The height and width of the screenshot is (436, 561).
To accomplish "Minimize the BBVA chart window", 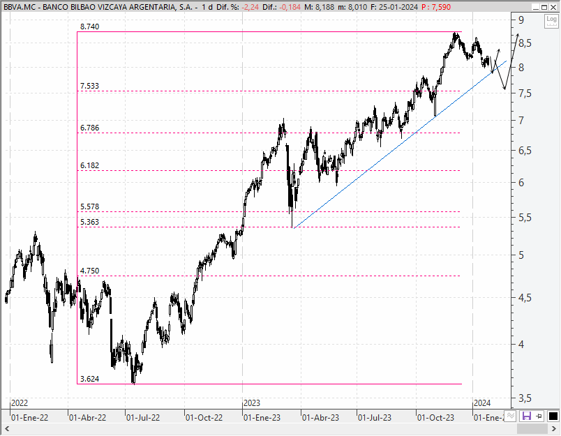I will 535,7.
